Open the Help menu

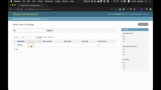pyautogui.click(x=72, y=1)
